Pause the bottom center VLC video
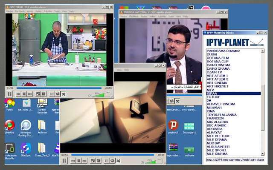 click(x=65, y=161)
